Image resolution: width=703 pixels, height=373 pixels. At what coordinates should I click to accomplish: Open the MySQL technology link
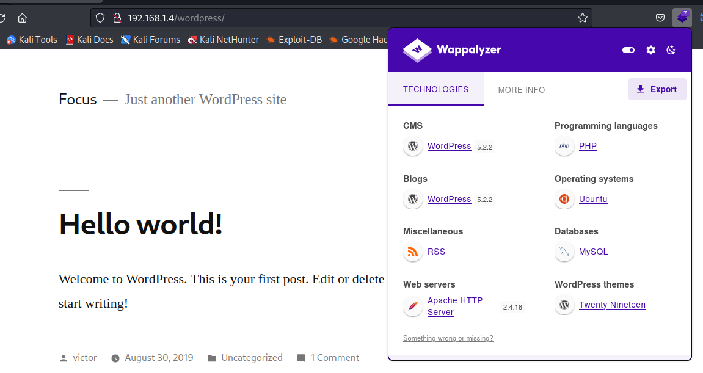594,252
